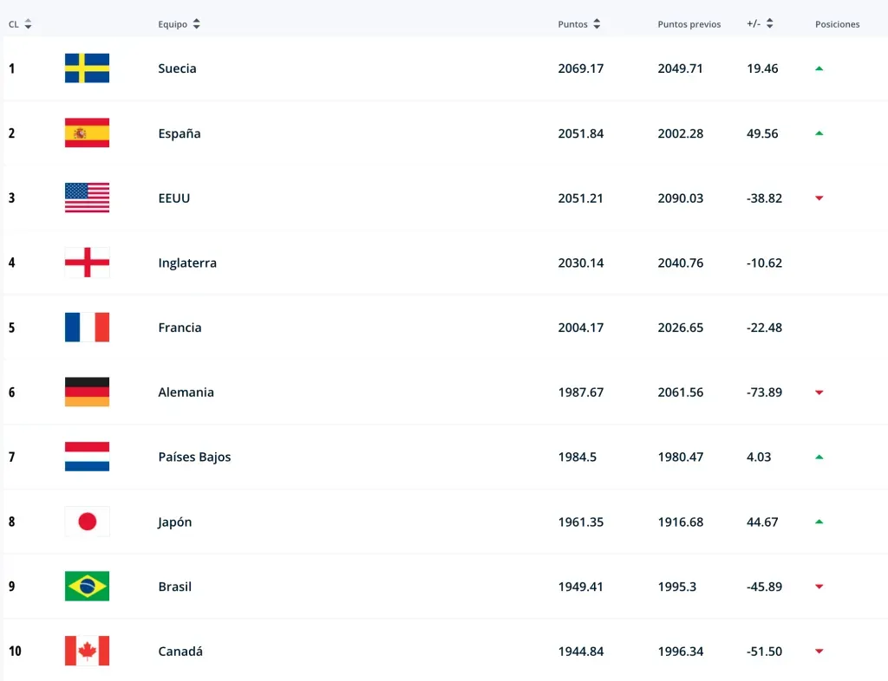The height and width of the screenshot is (681, 888).
Task: Click the Germany flag icon
Action: (x=87, y=392)
